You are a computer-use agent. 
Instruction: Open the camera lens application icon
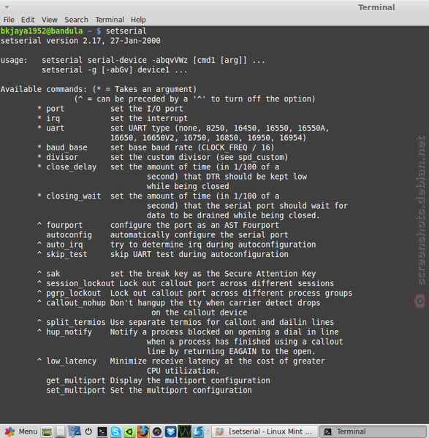pyautogui.click(x=157, y=432)
